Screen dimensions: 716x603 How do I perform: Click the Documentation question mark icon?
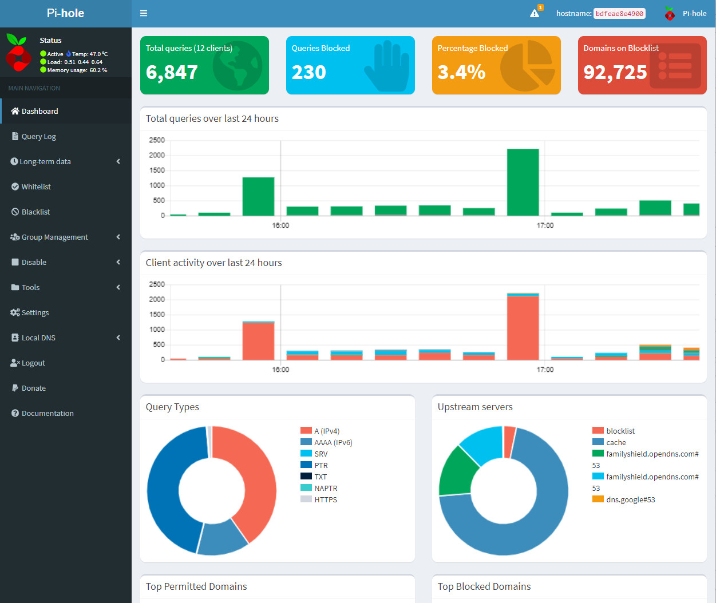point(15,413)
